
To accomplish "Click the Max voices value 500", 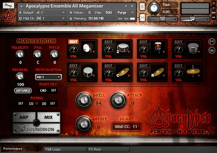I will [109, 12].
